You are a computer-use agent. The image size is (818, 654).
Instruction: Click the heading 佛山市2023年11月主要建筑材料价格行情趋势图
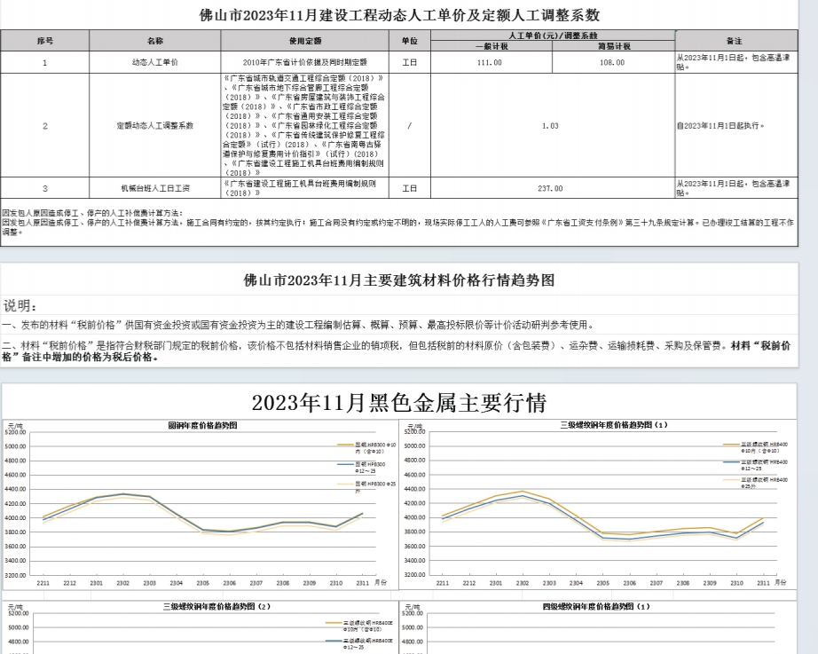pos(399,280)
